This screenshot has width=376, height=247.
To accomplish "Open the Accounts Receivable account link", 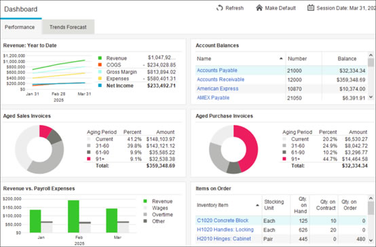I will [221, 79].
